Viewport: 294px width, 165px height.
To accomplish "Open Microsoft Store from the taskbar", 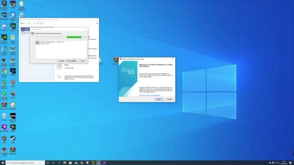I will click(x=70, y=163).
